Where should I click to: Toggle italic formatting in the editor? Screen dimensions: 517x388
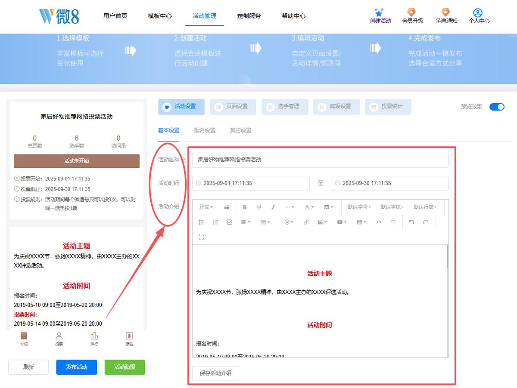coord(273,207)
